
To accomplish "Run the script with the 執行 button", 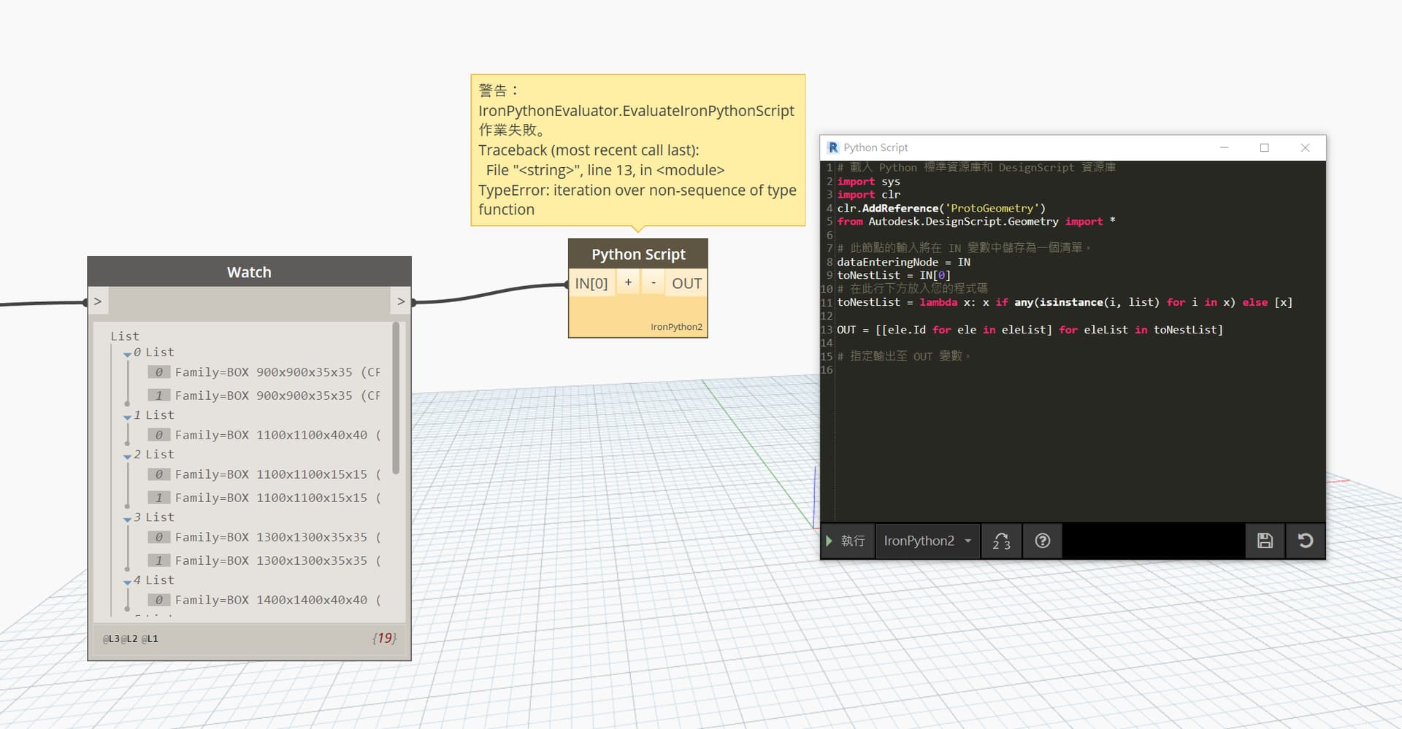I will click(847, 541).
